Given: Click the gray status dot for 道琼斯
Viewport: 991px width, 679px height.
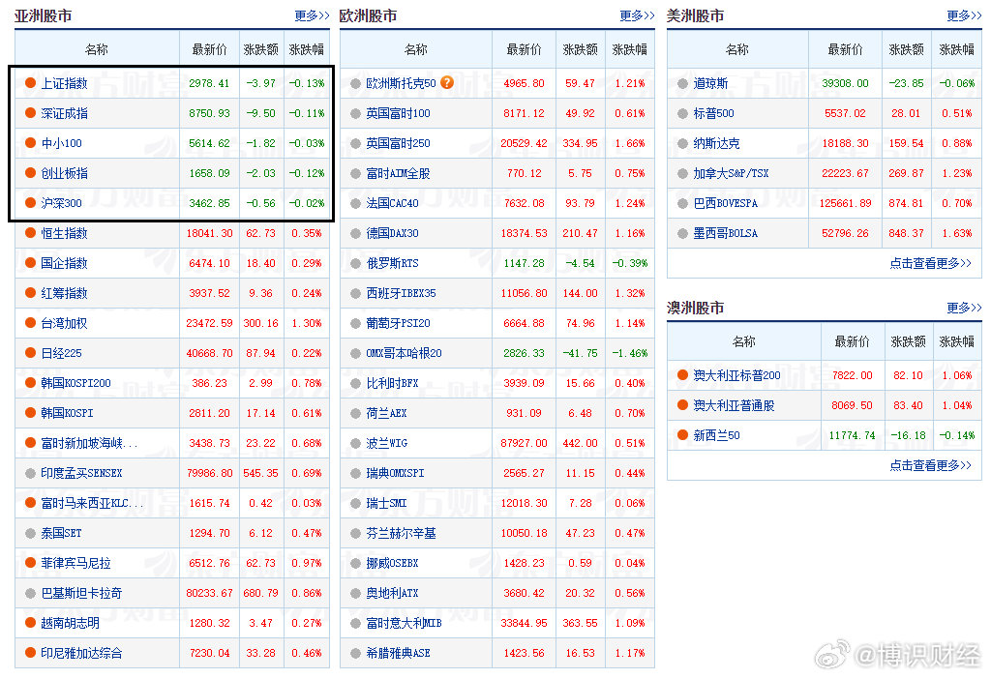Looking at the screenshot, I should (682, 83).
